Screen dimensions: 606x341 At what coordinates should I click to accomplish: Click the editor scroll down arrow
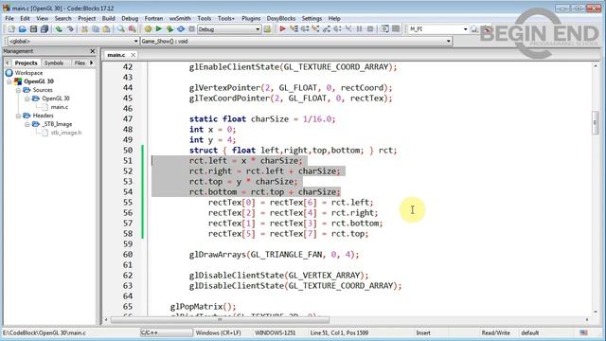595,312
